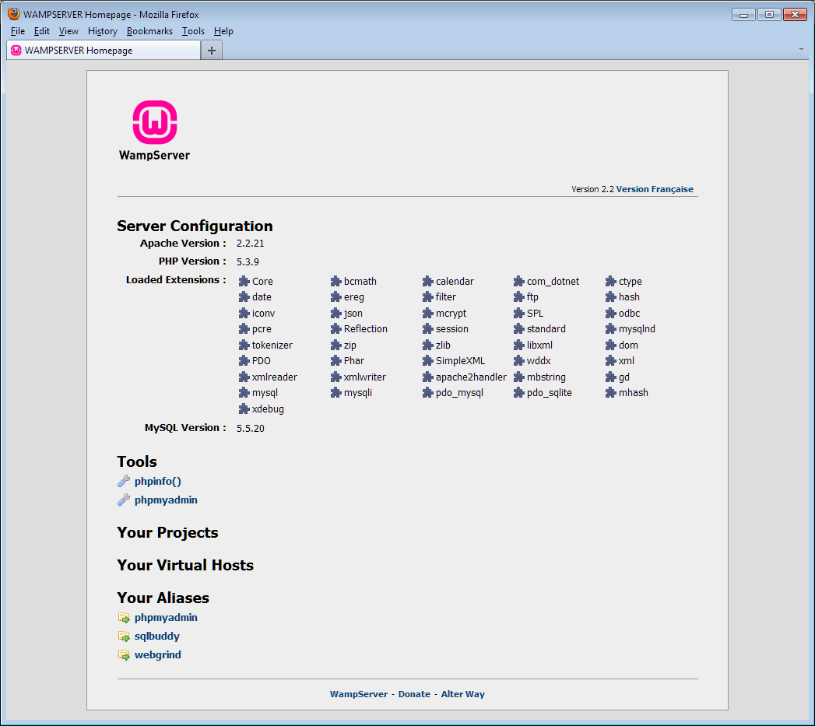Click the puzzle icon beside apache2handler
Image resolution: width=815 pixels, height=726 pixels.
point(428,377)
